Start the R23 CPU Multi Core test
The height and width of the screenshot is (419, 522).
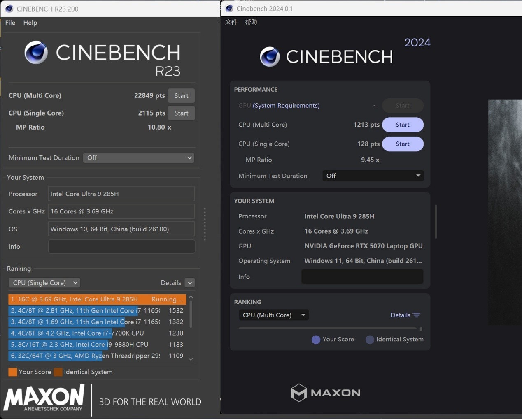coord(181,96)
